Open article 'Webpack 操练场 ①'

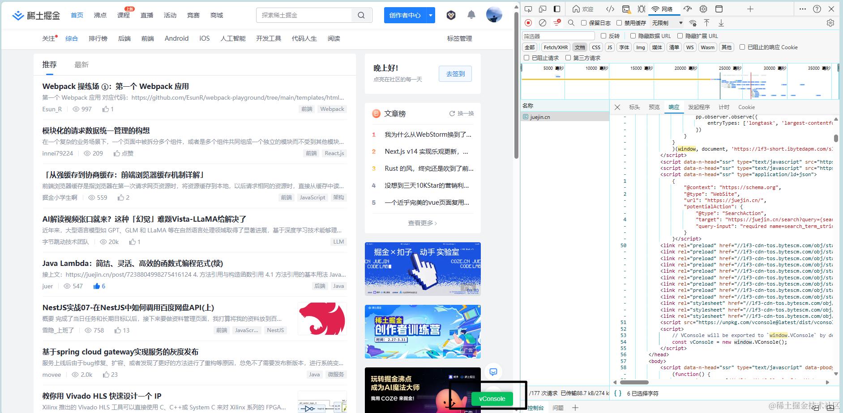(116, 86)
